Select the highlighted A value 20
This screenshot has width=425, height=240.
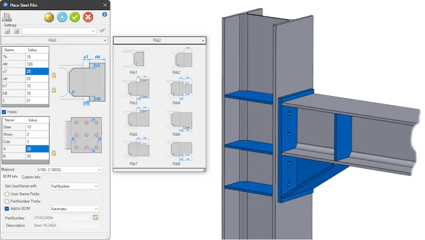tap(37, 149)
